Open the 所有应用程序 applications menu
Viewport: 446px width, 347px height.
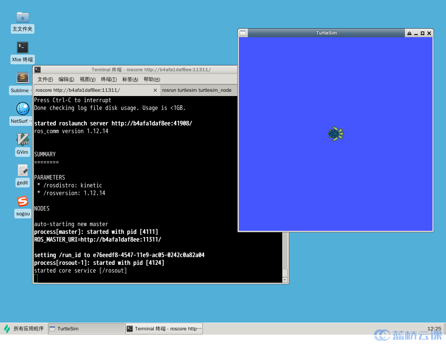(x=24, y=329)
